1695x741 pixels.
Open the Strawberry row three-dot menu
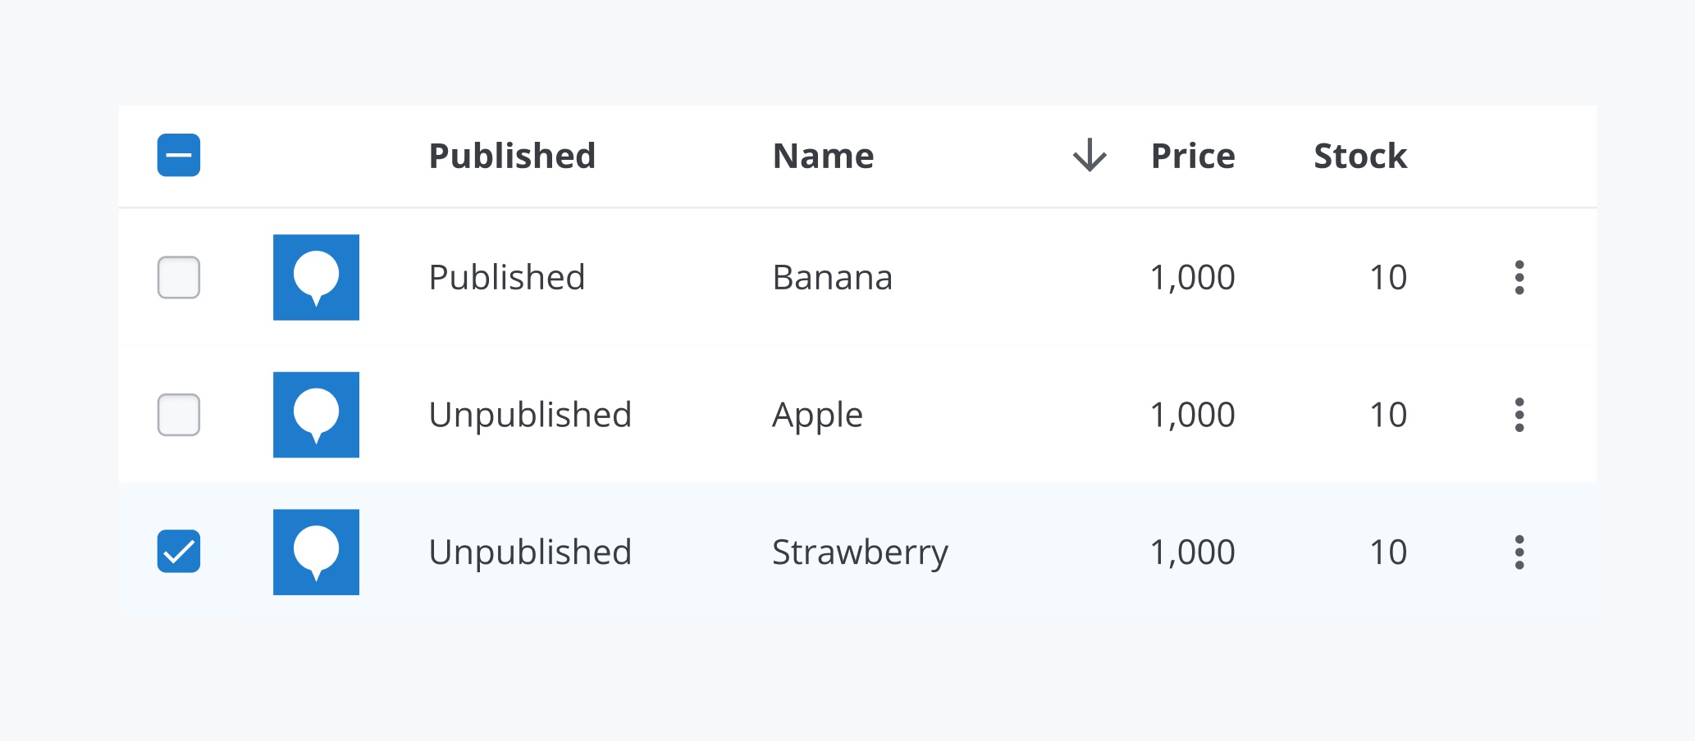pyautogui.click(x=1519, y=552)
